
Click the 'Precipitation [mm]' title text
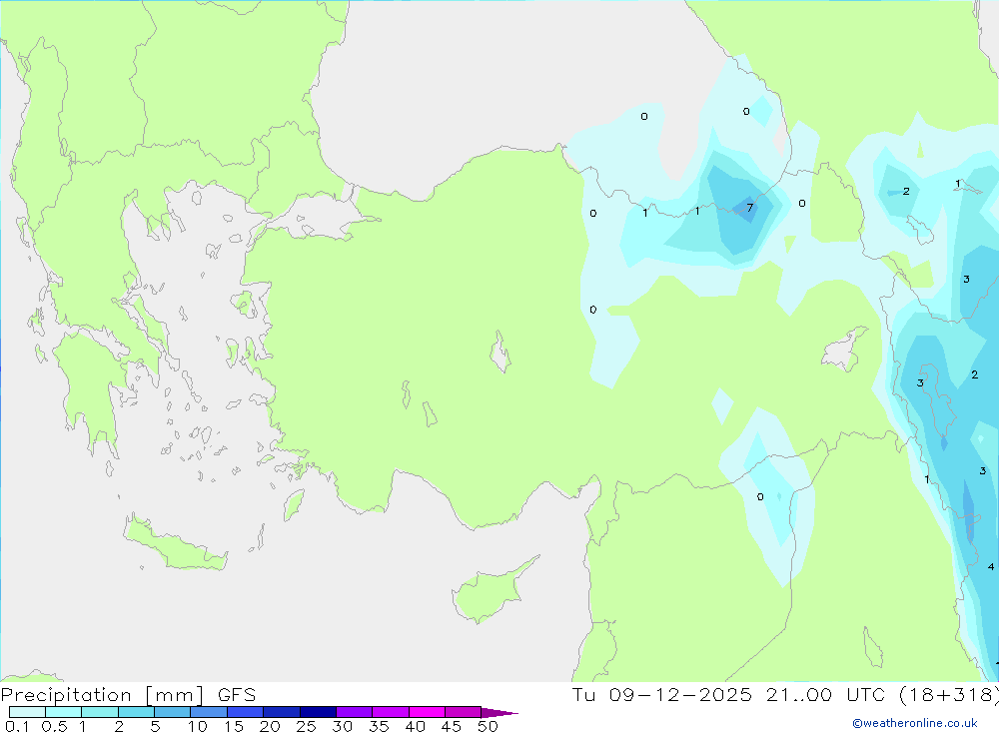pos(102,695)
